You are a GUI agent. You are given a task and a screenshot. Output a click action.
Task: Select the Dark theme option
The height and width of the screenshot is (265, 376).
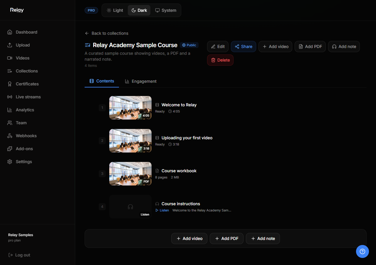tap(139, 10)
